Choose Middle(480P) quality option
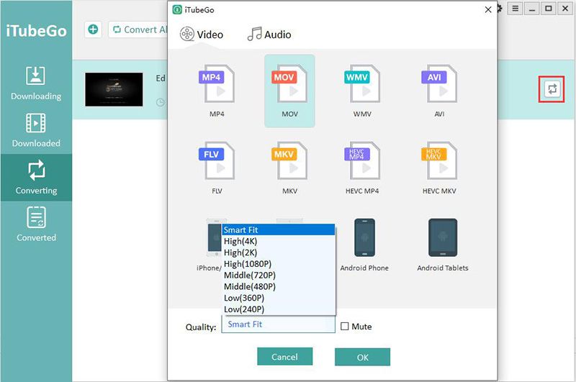The width and height of the screenshot is (576, 382). click(279, 286)
